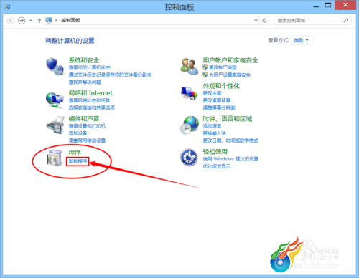Click 查看网络状态和任务 link
This screenshot has height=278, width=359.
[x=89, y=100]
